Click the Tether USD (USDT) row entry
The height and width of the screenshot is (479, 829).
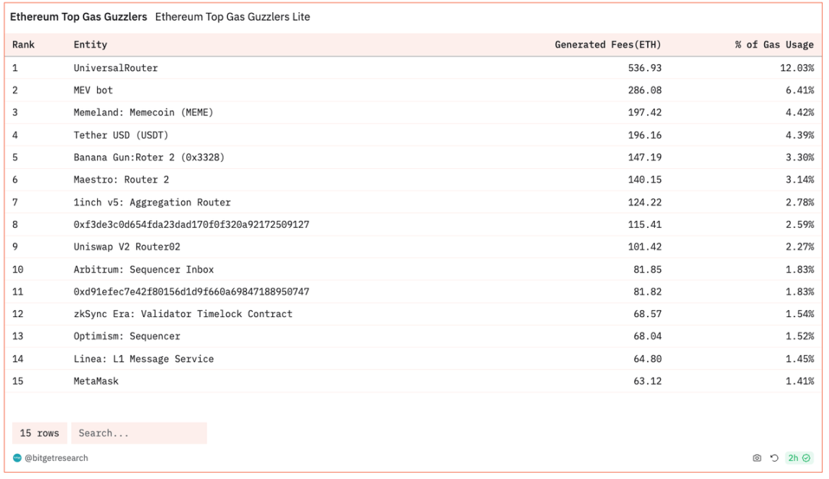click(121, 135)
